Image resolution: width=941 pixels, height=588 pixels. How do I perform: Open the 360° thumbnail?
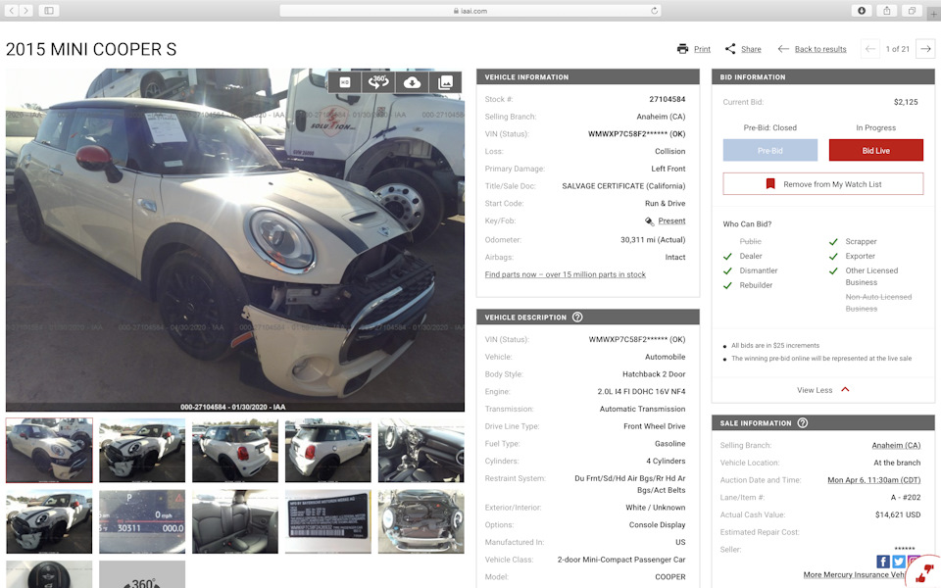pyautogui.click(x=142, y=575)
